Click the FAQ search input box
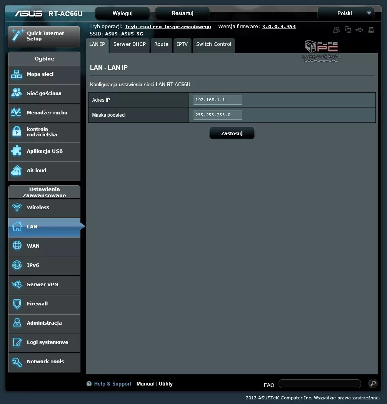Screen dimensions: 387x404 (320, 384)
